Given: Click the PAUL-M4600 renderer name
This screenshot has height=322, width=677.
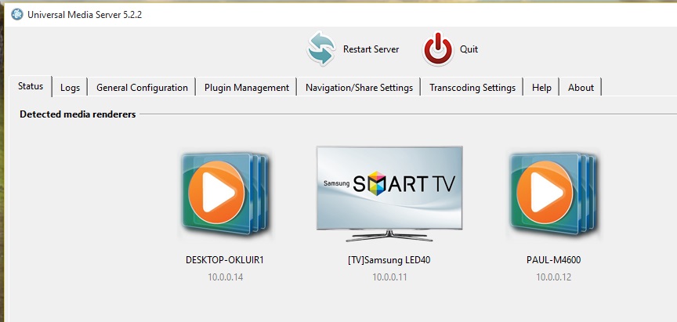Looking at the screenshot, I should click(553, 260).
